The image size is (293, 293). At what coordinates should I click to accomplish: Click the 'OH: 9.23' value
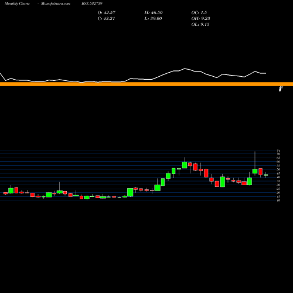coord(200,19)
